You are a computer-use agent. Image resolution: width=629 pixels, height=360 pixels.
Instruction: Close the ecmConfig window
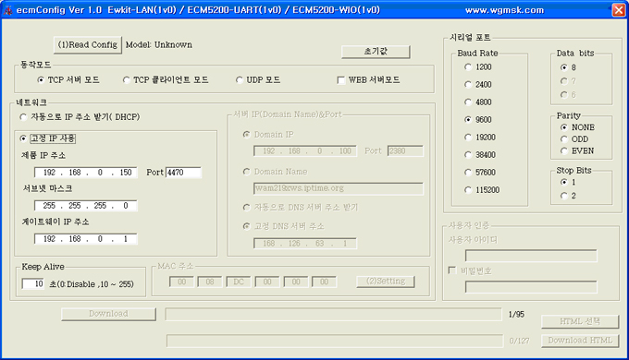(x=619, y=10)
